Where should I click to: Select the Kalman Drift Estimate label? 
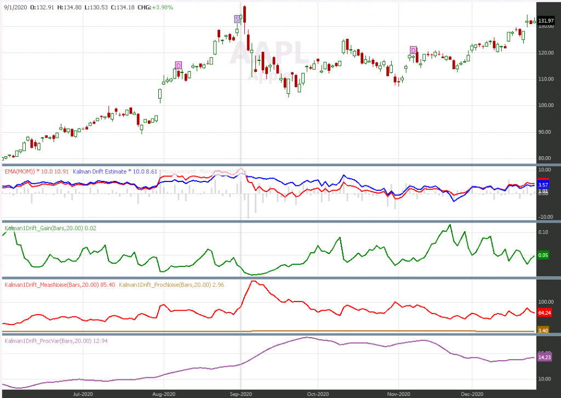point(115,172)
